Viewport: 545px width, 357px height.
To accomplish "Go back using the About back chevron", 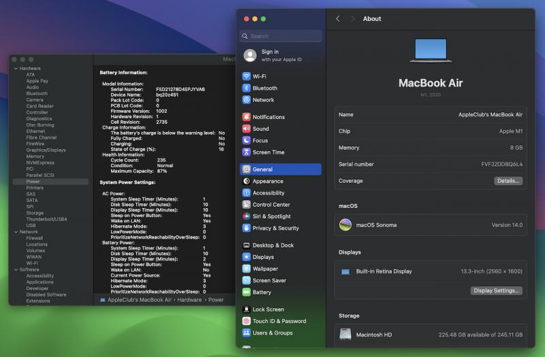I will pyautogui.click(x=338, y=19).
